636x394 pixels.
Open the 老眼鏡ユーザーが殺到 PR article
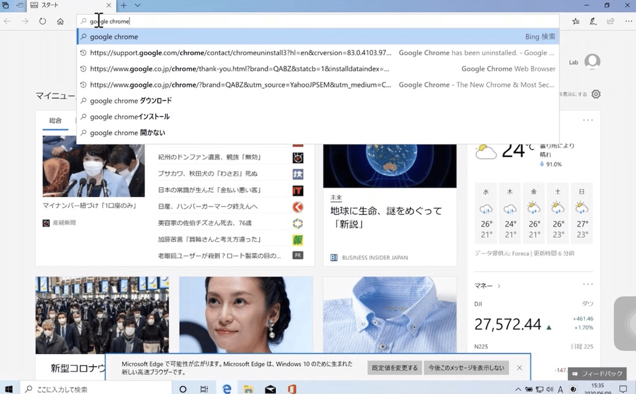[x=219, y=256]
